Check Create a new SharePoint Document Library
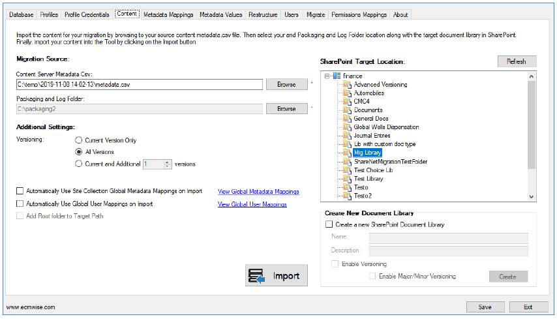The image size is (557, 319). click(x=328, y=224)
